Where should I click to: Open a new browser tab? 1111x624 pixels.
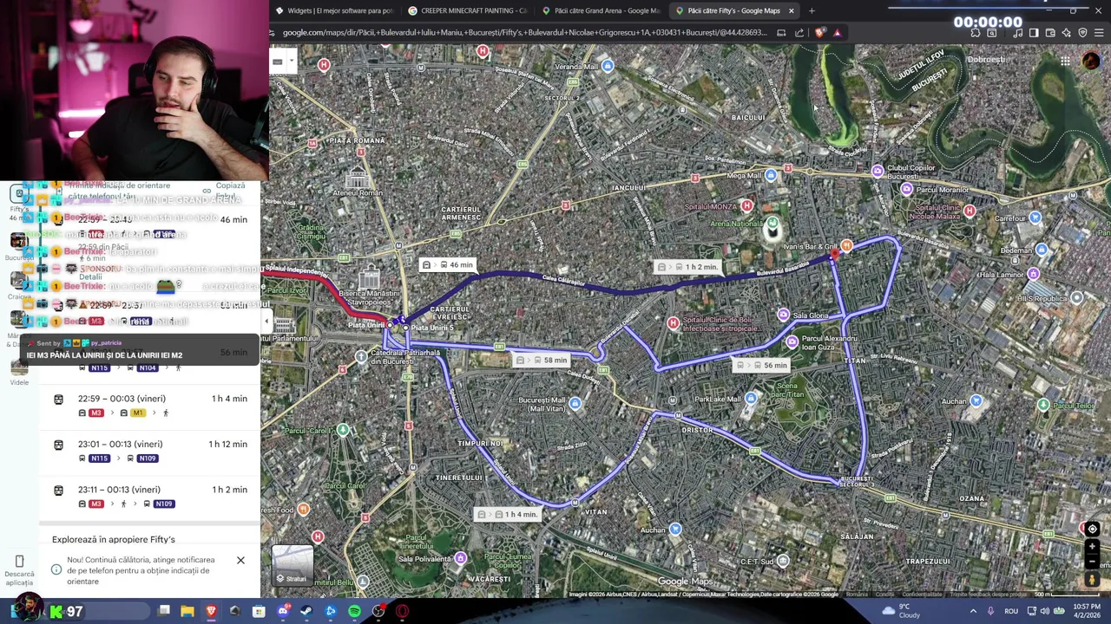click(x=812, y=10)
